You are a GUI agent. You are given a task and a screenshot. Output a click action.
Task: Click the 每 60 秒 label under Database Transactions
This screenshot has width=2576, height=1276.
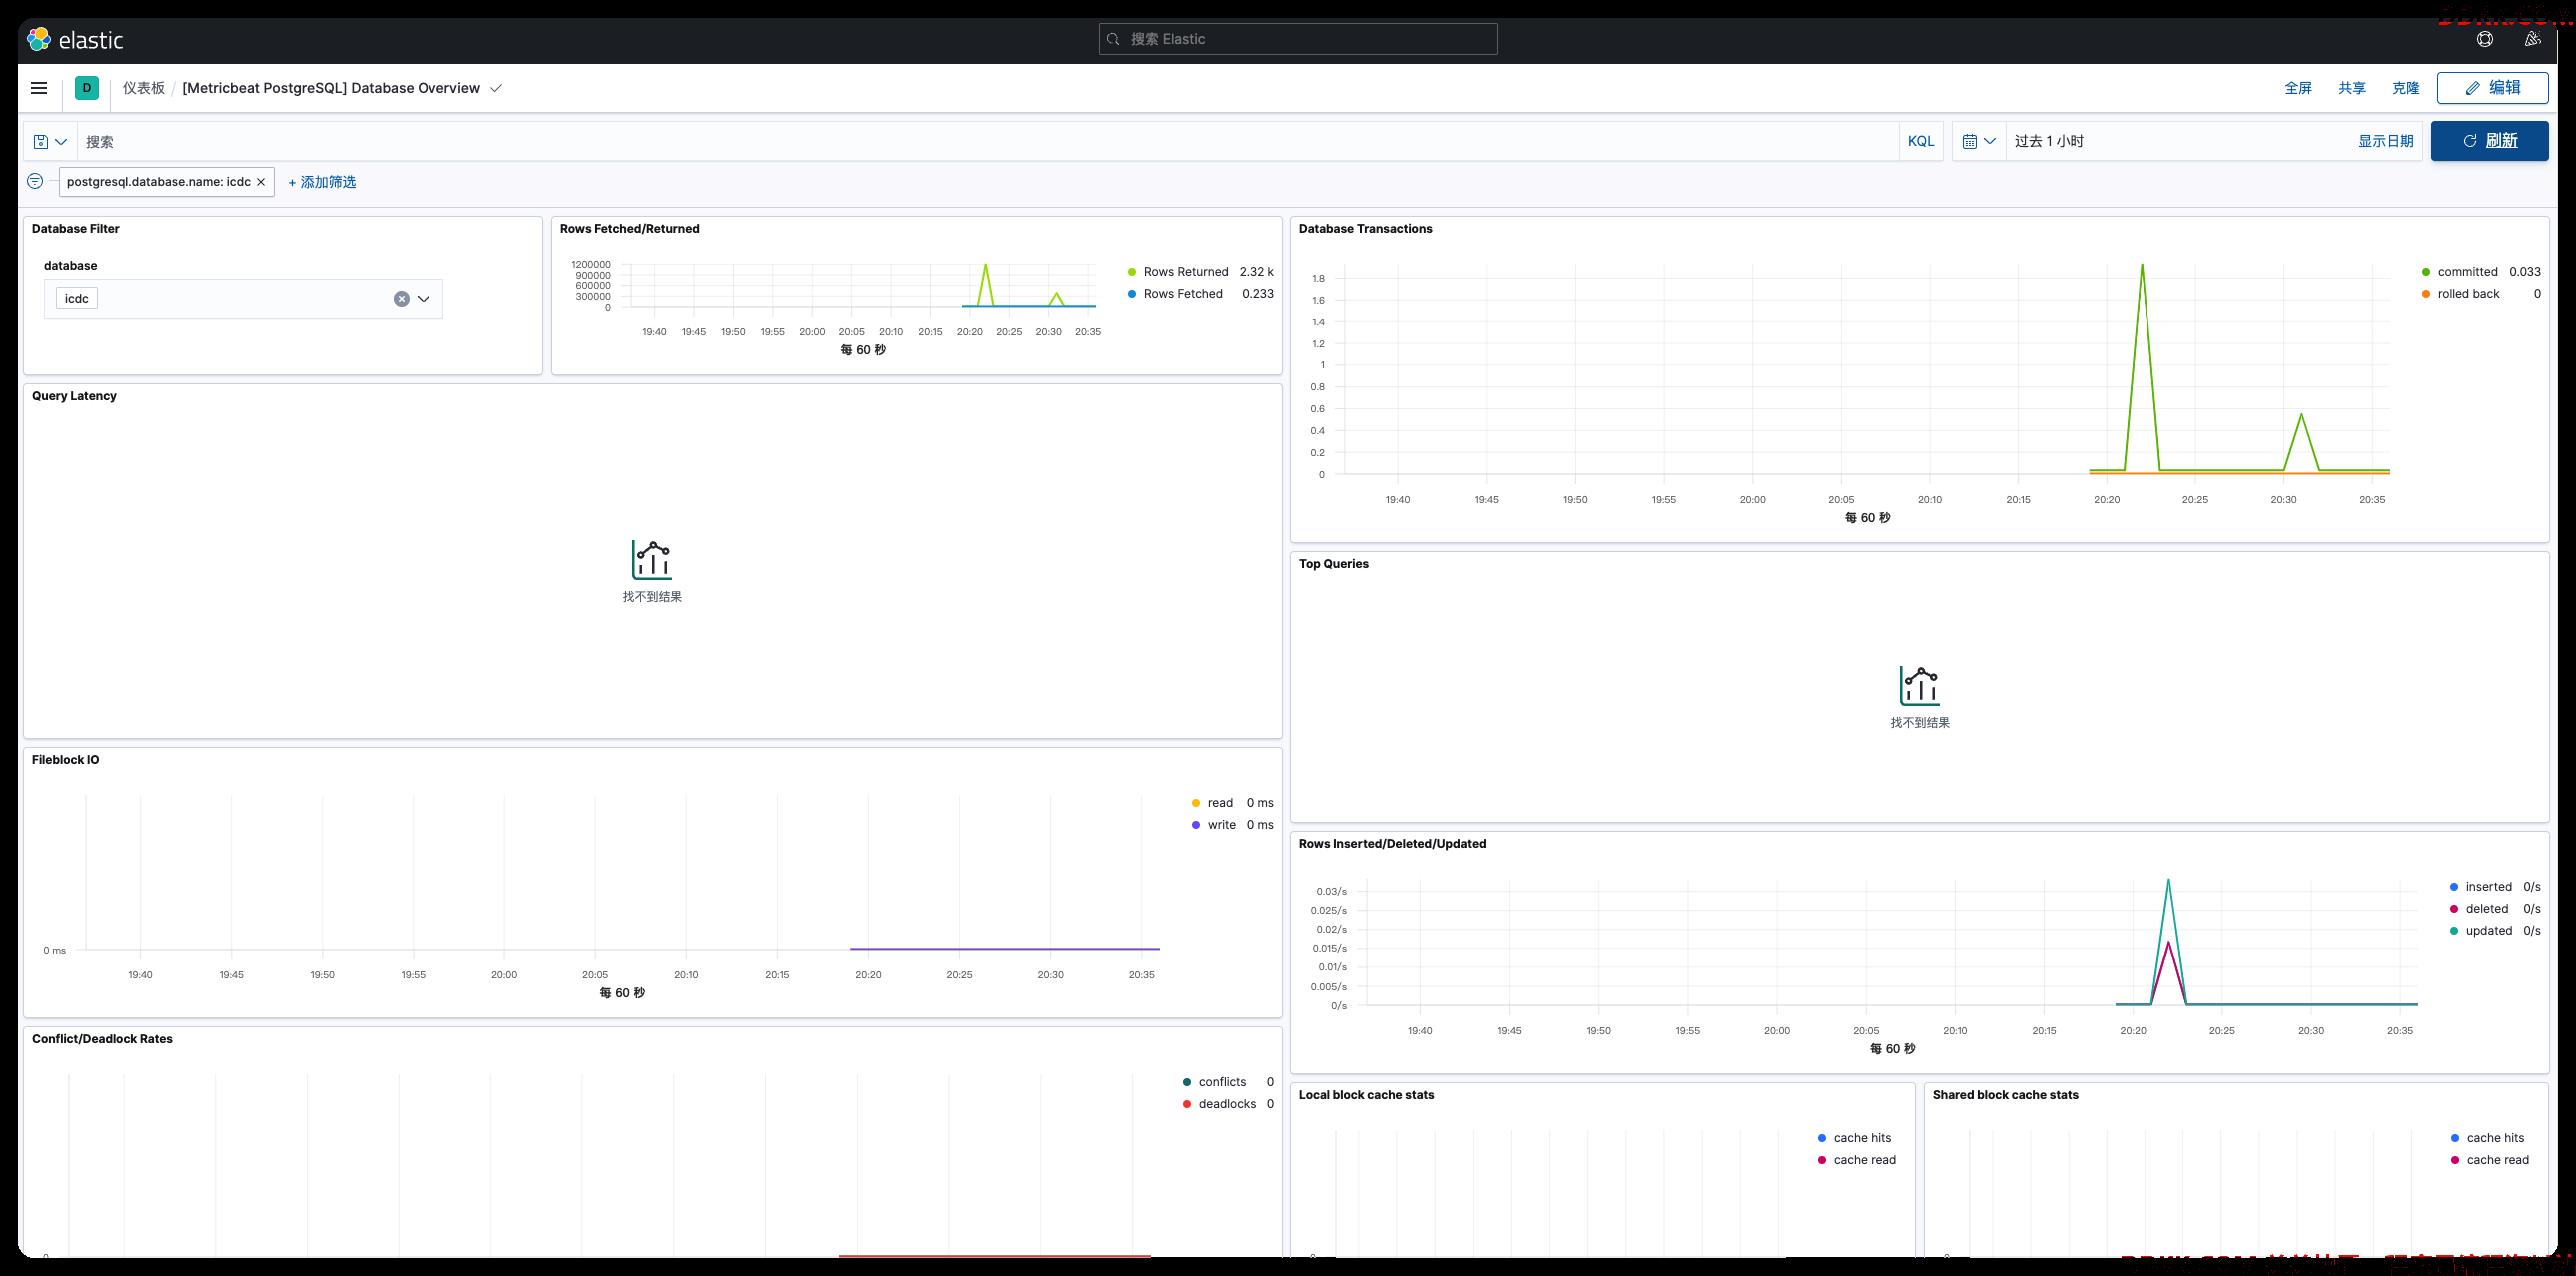tap(1867, 519)
